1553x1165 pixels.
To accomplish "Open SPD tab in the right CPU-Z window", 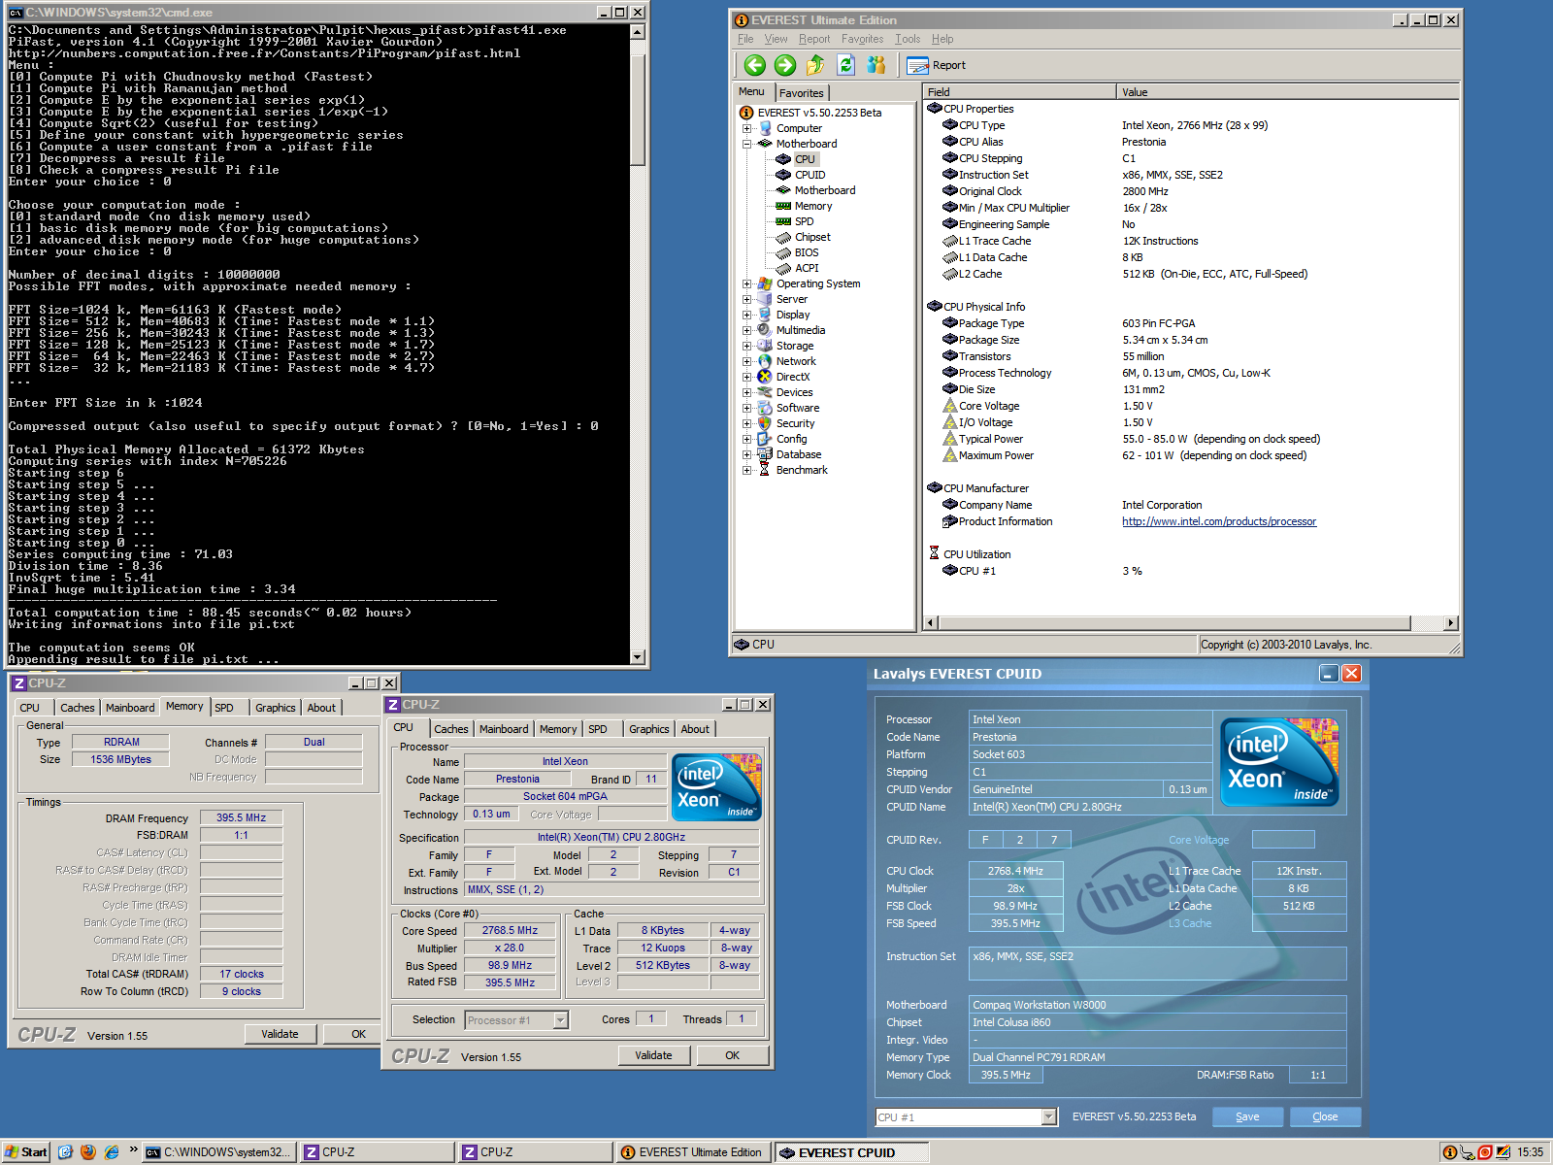I will 598,729.
